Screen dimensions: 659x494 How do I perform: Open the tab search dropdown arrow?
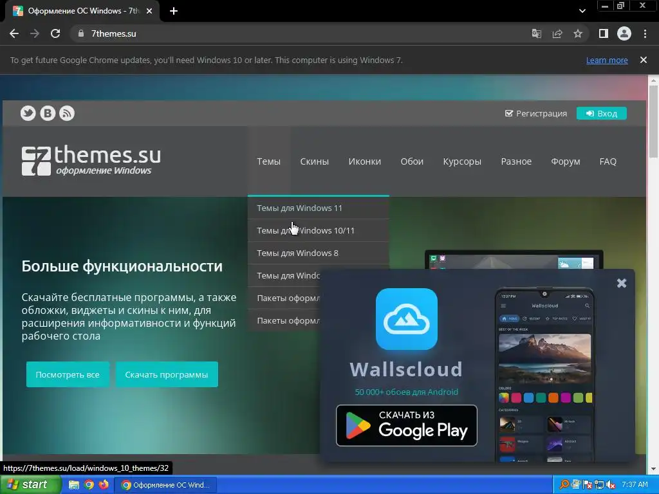click(x=582, y=11)
